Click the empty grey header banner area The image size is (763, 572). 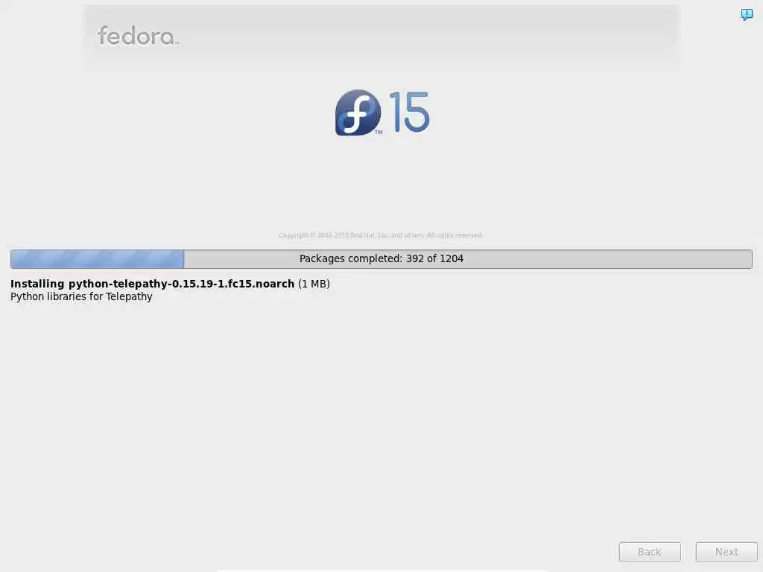pyautogui.click(x=428, y=38)
